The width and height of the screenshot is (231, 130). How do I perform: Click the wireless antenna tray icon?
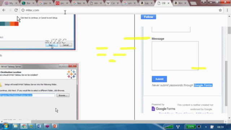tap(178, 127)
